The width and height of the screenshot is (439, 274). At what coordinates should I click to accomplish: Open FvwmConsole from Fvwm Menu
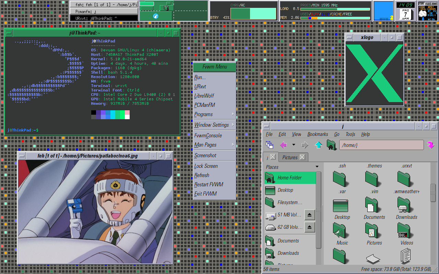[215, 136]
